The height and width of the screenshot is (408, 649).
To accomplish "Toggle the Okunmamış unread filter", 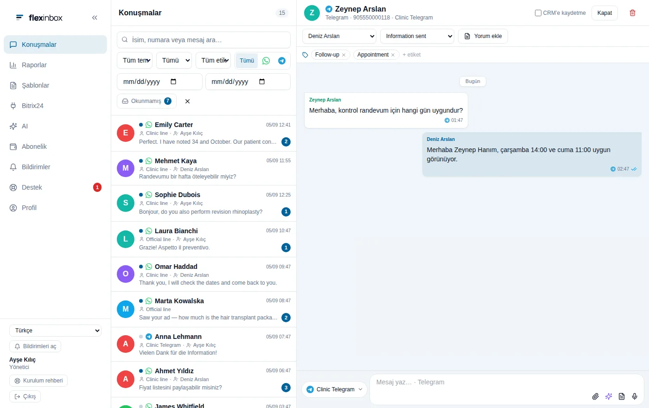I will coord(146,101).
